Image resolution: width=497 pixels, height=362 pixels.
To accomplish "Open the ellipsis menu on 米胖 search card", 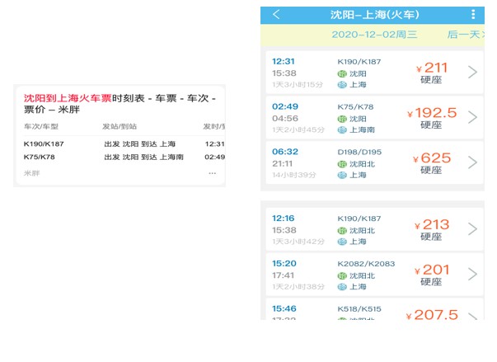I will (212, 173).
